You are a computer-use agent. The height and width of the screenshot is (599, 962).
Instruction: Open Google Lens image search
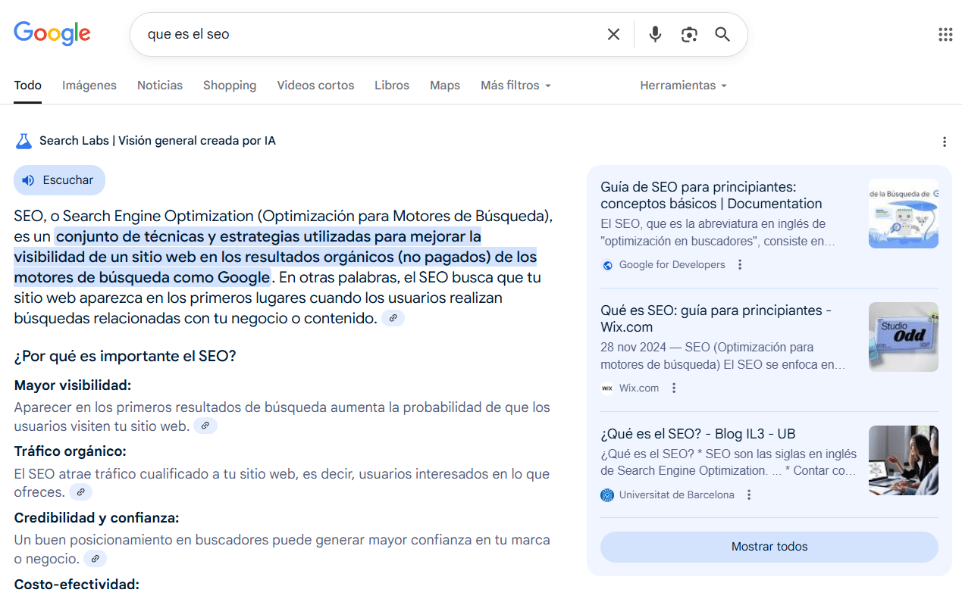tap(689, 33)
